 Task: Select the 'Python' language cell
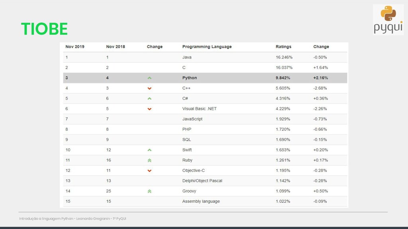point(189,78)
